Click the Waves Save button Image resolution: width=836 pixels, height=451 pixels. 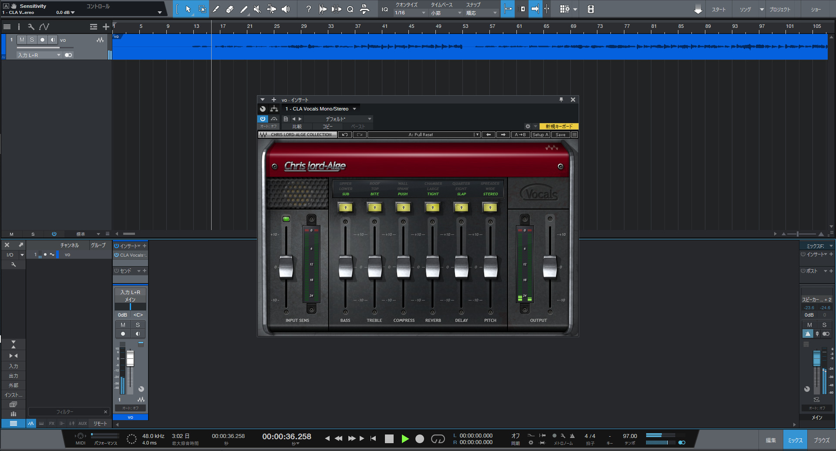[560, 135]
